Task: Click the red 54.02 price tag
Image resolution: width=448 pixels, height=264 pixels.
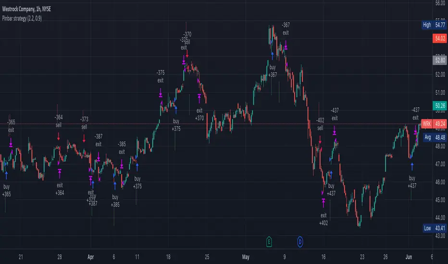Action: click(440, 38)
